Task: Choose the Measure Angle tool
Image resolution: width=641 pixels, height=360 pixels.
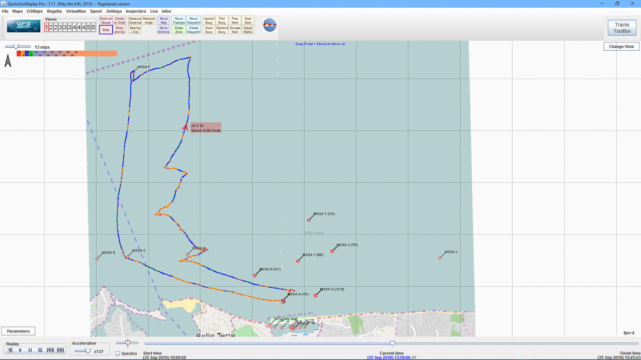Action: 148,21
